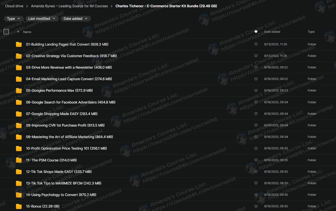Click folder icon of 12-Tik Tok Shops Made EASY
The image size is (336, 211).
(x=19, y=172)
